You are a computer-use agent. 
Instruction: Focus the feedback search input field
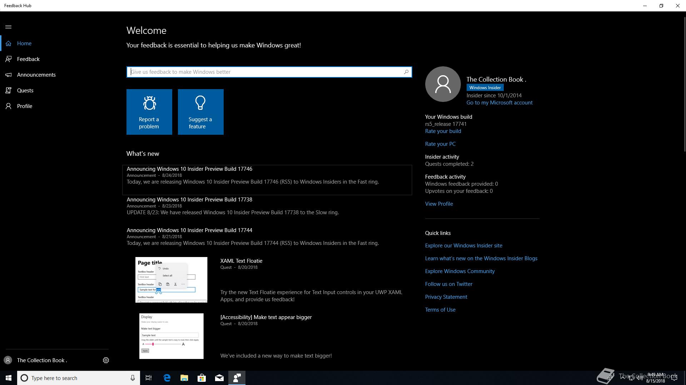pos(264,72)
